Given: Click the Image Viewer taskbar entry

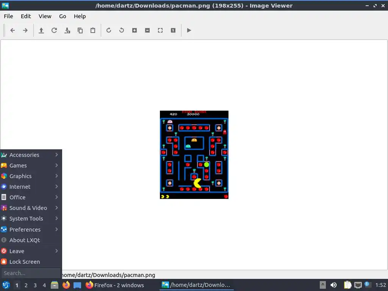Looking at the screenshot, I should coord(197,285).
